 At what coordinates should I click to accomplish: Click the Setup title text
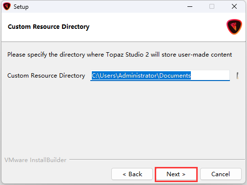pos(21,7)
